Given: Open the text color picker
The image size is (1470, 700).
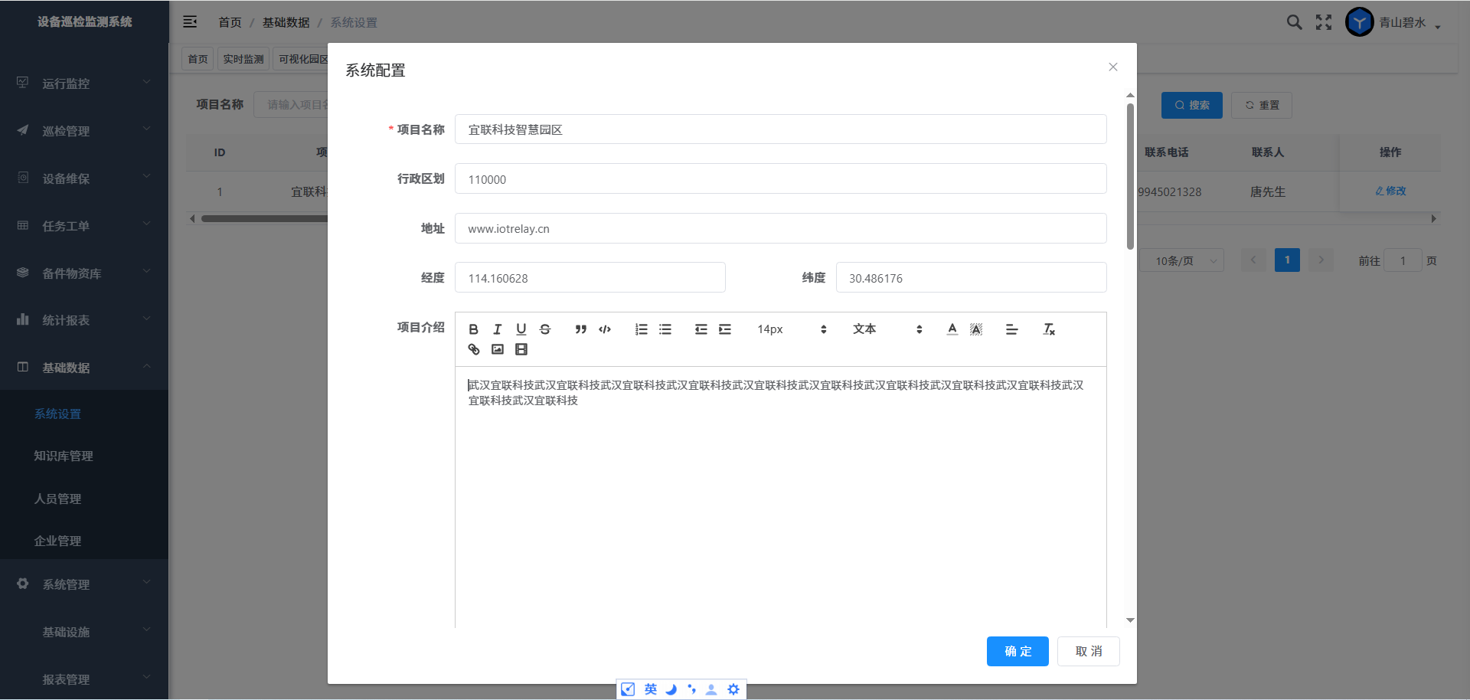Looking at the screenshot, I should click(952, 329).
